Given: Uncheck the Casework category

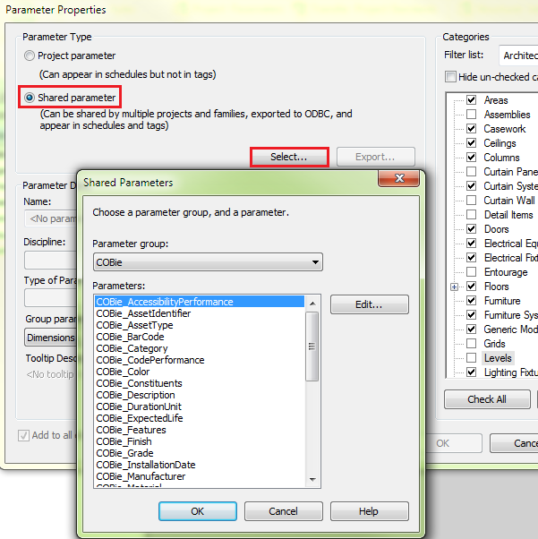Looking at the screenshot, I should click(x=471, y=129).
